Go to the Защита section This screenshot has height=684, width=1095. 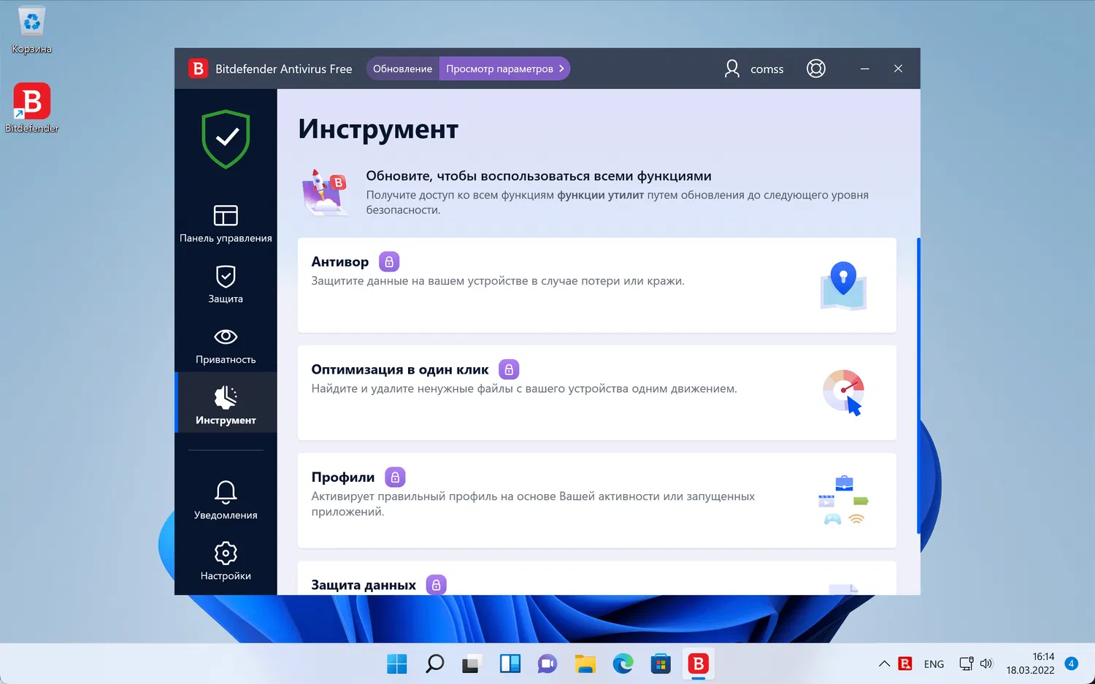226,284
